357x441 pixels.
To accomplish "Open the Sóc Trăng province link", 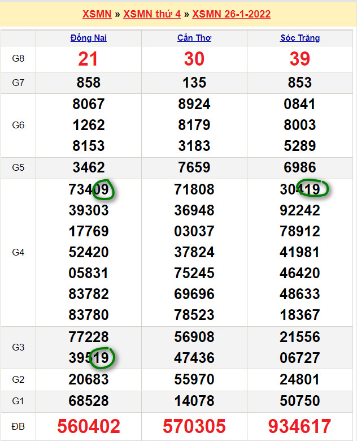I will point(300,38).
